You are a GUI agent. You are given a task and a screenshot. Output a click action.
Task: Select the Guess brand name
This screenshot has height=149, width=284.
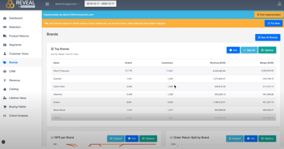point(56,102)
